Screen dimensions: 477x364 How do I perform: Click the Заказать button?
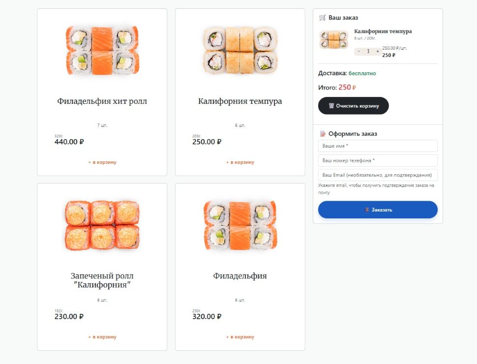coord(378,210)
